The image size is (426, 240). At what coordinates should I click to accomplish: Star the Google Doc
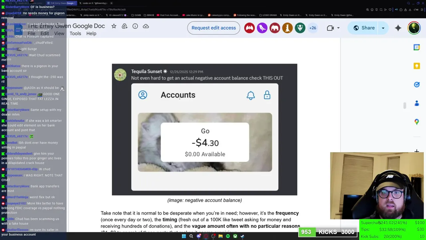114,26
